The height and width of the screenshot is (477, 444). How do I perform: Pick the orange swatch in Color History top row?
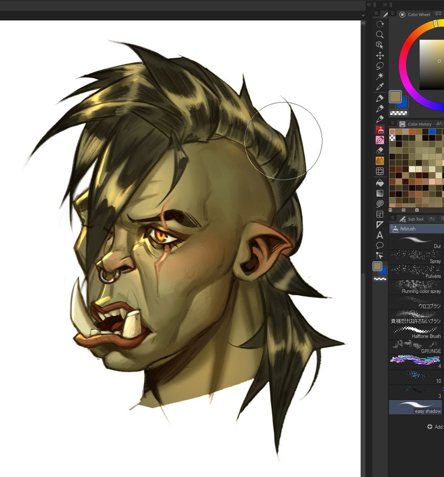pos(412,132)
